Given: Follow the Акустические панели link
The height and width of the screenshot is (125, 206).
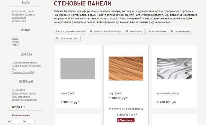Looking at the screenshot, I should click(x=23, y=11).
